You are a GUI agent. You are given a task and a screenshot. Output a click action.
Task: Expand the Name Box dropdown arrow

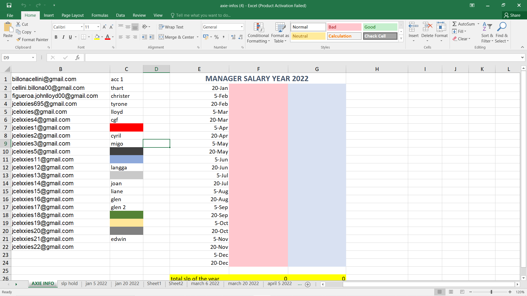click(x=33, y=58)
